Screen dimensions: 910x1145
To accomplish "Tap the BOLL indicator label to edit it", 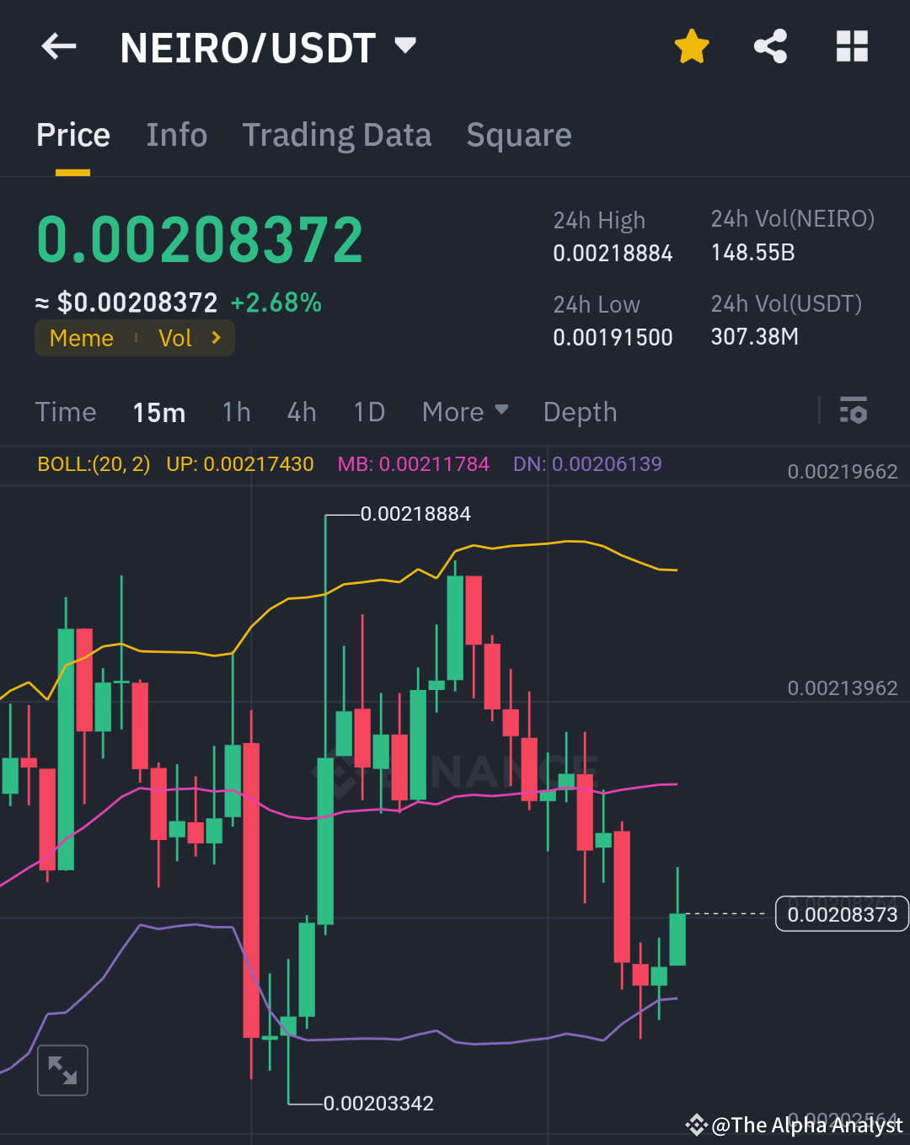I will (x=94, y=464).
